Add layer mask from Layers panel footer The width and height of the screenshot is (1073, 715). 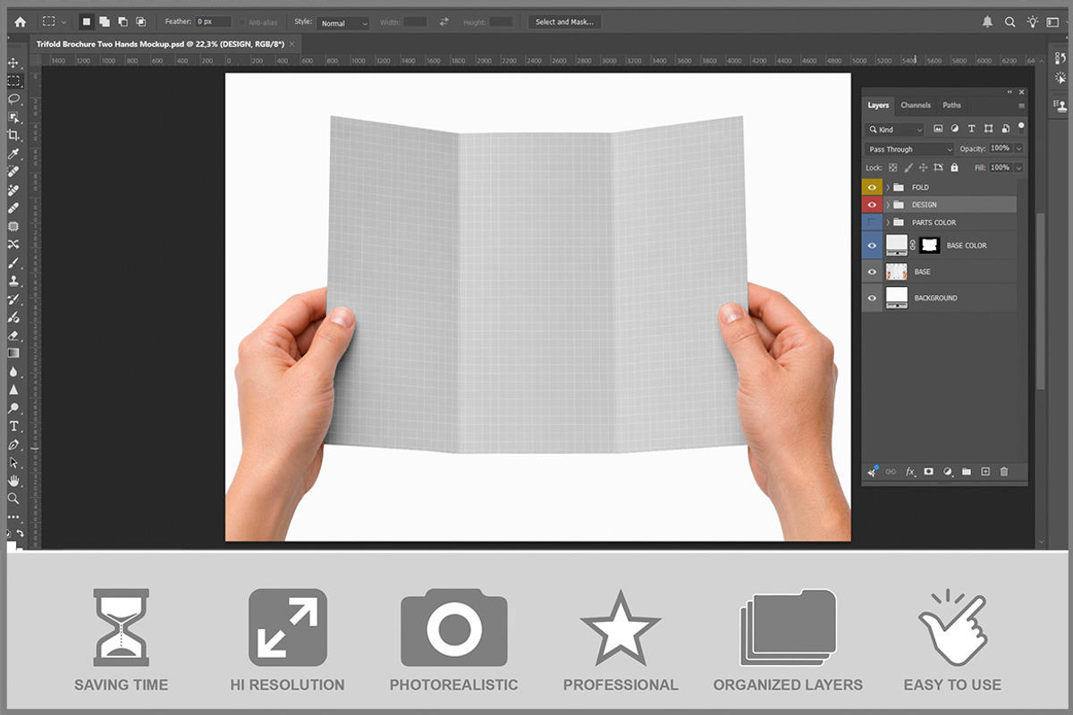929,471
